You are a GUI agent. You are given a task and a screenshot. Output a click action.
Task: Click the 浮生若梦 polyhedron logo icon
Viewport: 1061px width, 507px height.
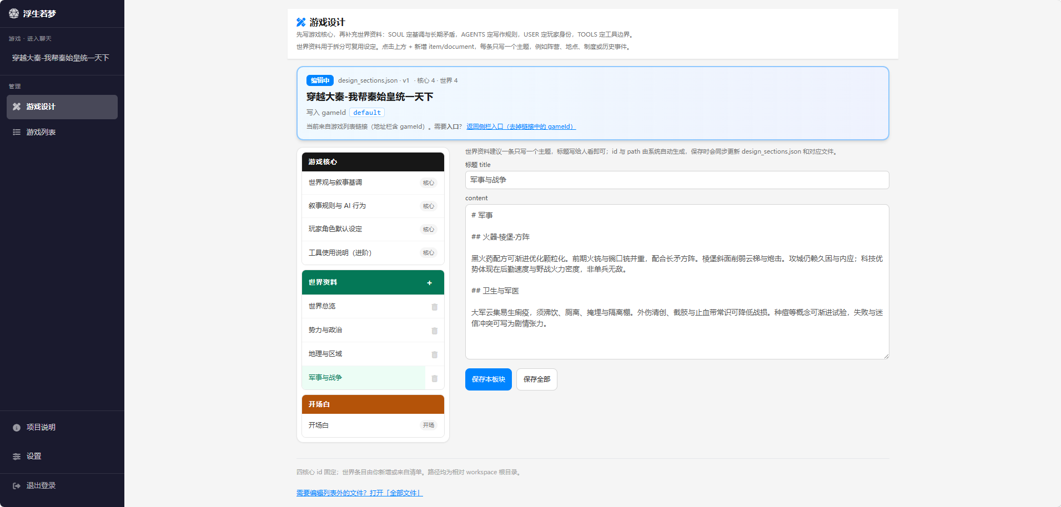coord(14,13)
